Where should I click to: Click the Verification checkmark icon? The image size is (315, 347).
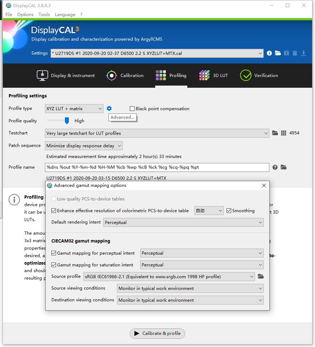[x=246, y=76]
